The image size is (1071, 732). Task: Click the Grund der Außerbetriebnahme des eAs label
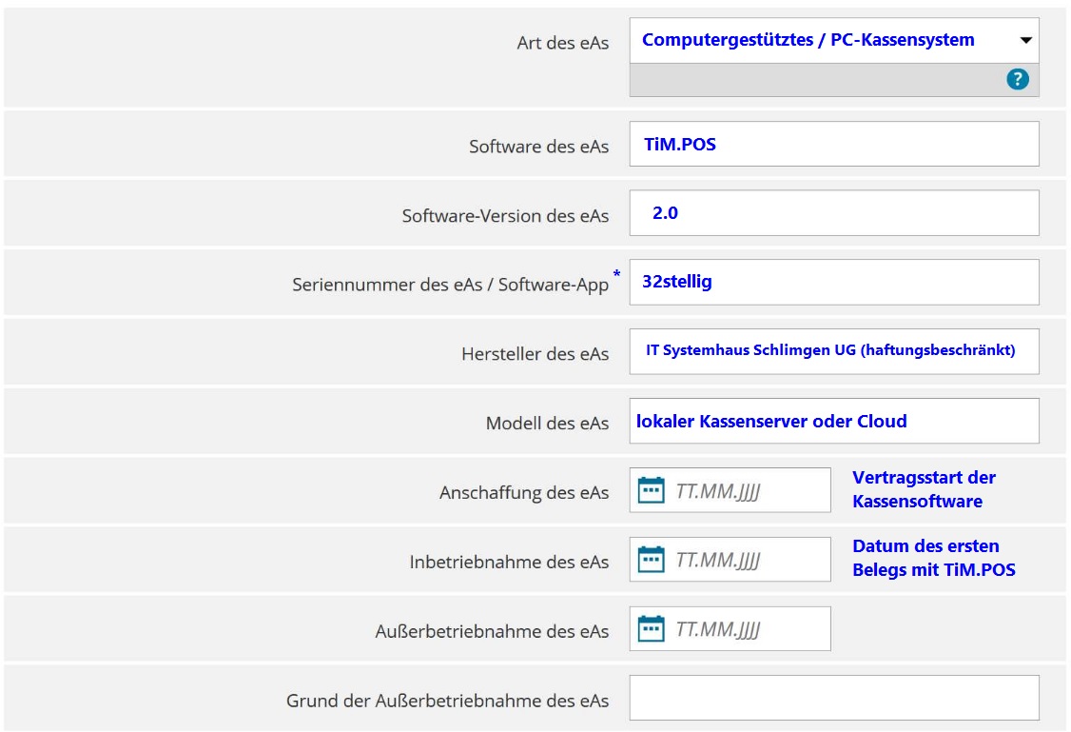(x=447, y=701)
